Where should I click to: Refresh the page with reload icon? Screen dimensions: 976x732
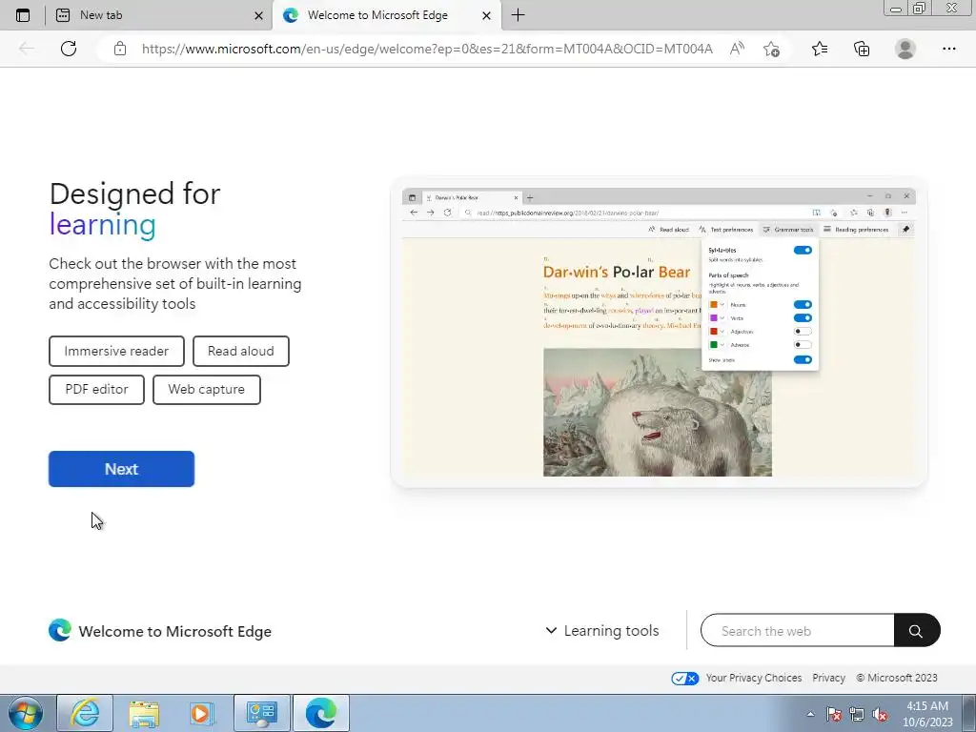coord(69,49)
